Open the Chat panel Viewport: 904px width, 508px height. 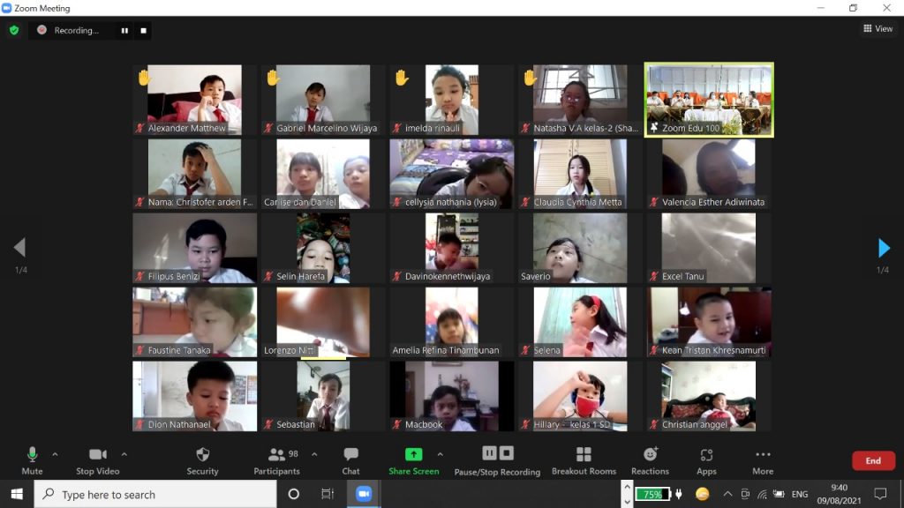tap(350, 459)
